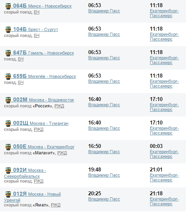Image resolution: width=186 pixels, height=212 pixels.
Task: Click train icon next to 659Б Могилёв - Новосибирск
Action: click(x=8, y=77)
